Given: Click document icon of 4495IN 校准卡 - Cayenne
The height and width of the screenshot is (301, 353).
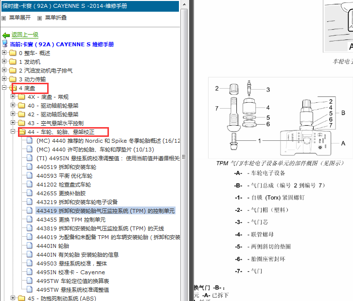Looking at the screenshot, I should 30,272.
